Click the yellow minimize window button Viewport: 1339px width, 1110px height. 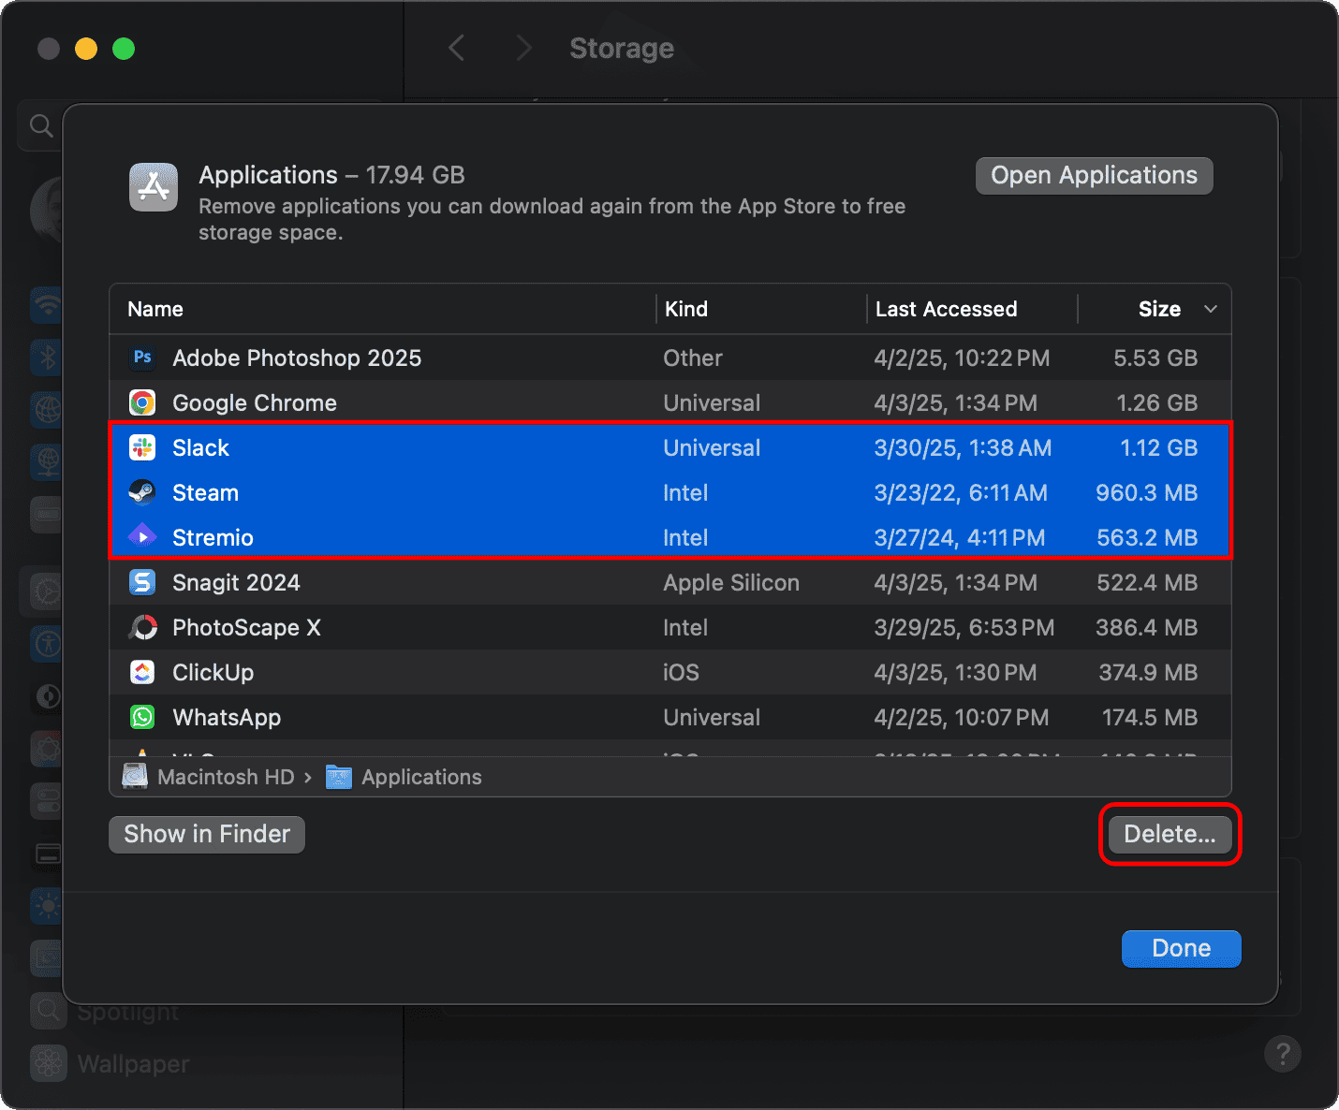click(86, 49)
